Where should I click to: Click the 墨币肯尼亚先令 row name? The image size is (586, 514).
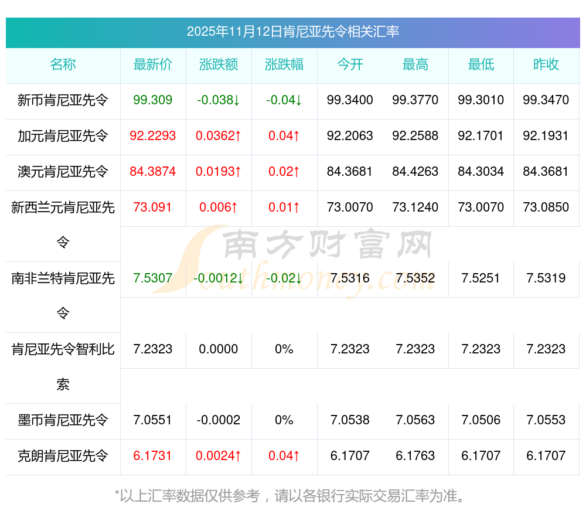63,420
